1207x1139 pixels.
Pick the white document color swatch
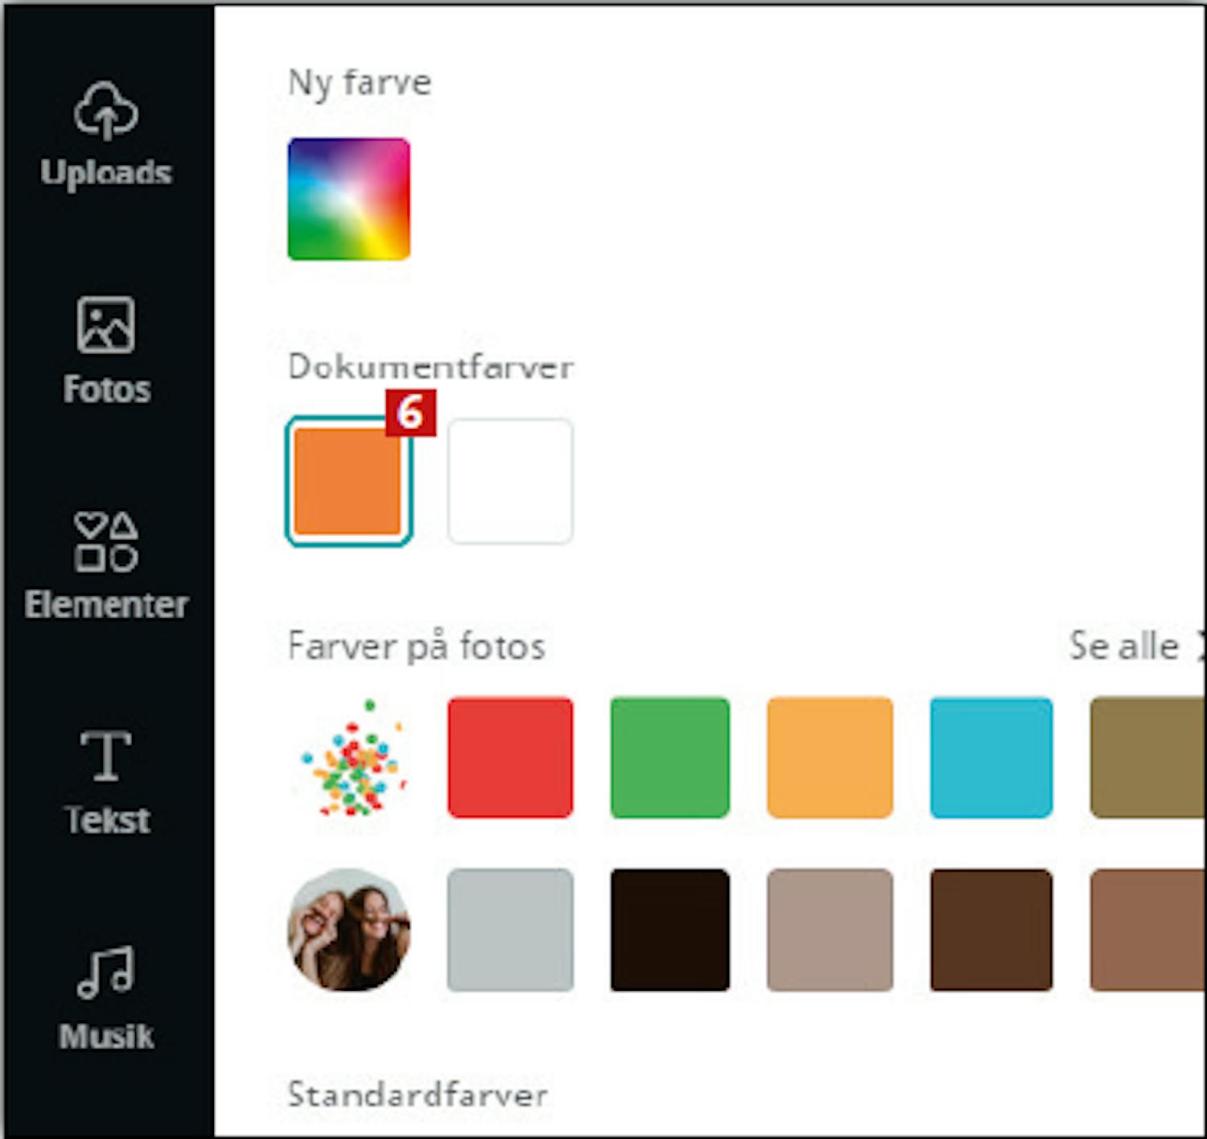[510, 481]
